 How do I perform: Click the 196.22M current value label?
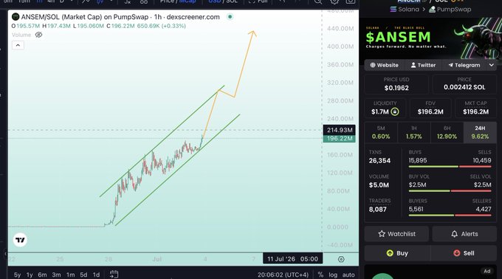pyautogui.click(x=340, y=139)
